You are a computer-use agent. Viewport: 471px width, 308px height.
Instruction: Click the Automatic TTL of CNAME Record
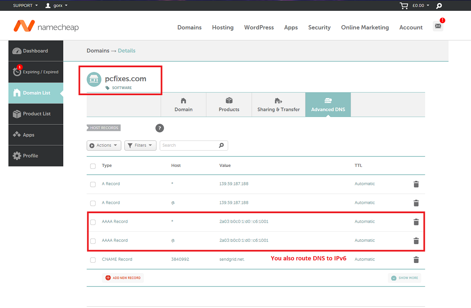(x=365, y=259)
